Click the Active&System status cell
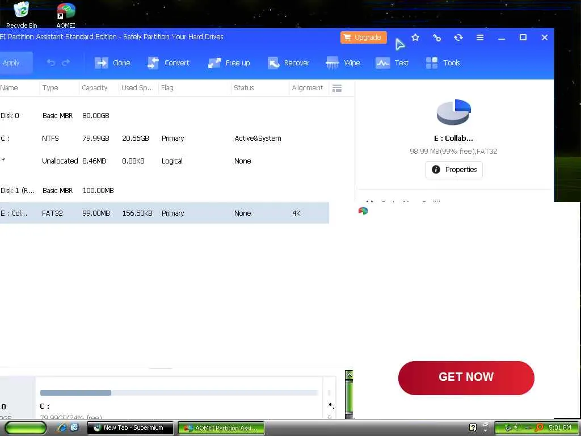Screen dimensions: 581x436 pyautogui.click(x=258, y=139)
